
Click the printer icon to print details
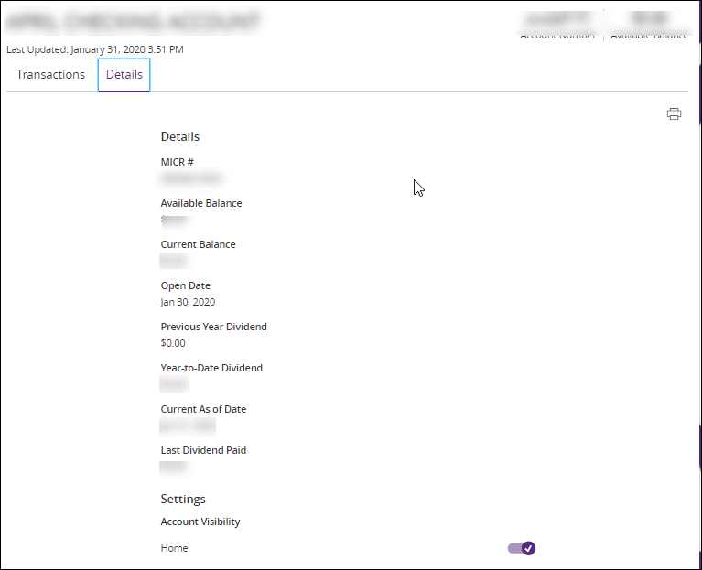pyautogui.click(x=674, y=114)
